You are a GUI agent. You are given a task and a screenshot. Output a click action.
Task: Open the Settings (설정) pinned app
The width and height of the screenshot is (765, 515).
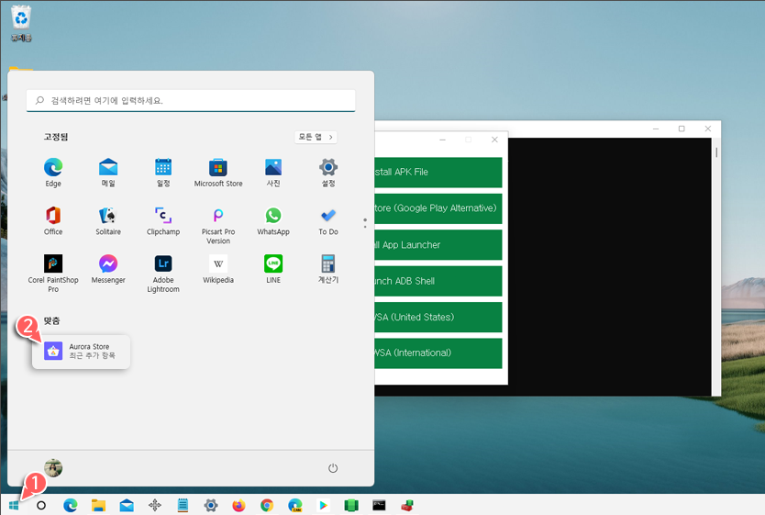click(328, 173)
